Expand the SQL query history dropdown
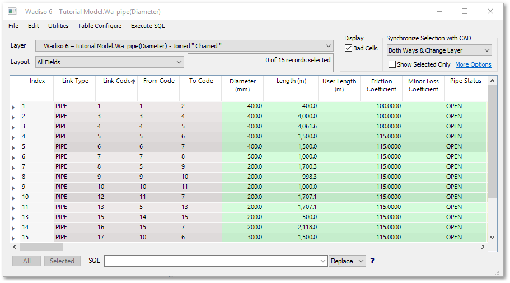 pos(322,261)
